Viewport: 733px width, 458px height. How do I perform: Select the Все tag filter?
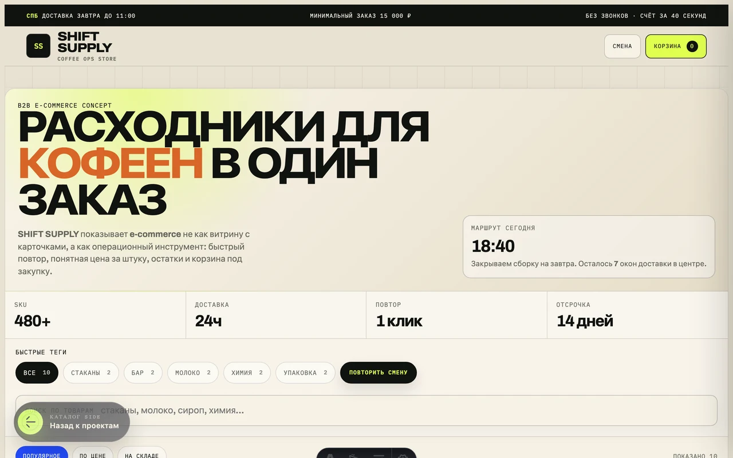tap(37, 373)
